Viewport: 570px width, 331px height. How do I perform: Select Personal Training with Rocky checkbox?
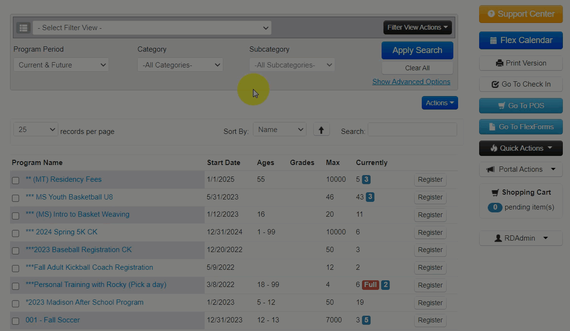pos(16,286)
